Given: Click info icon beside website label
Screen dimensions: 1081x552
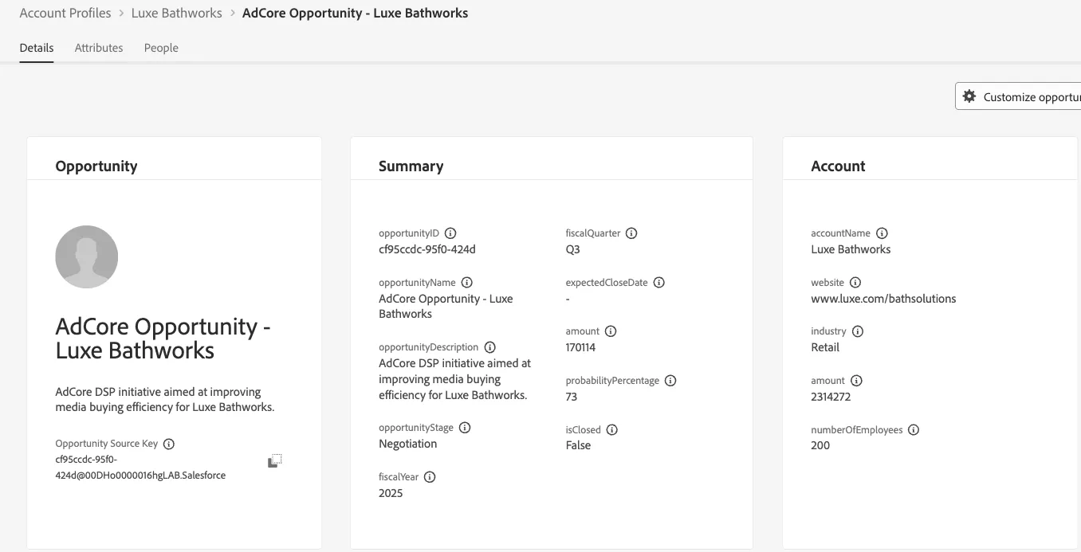Looking at the screenshot, I should click(x=855, y=283).
